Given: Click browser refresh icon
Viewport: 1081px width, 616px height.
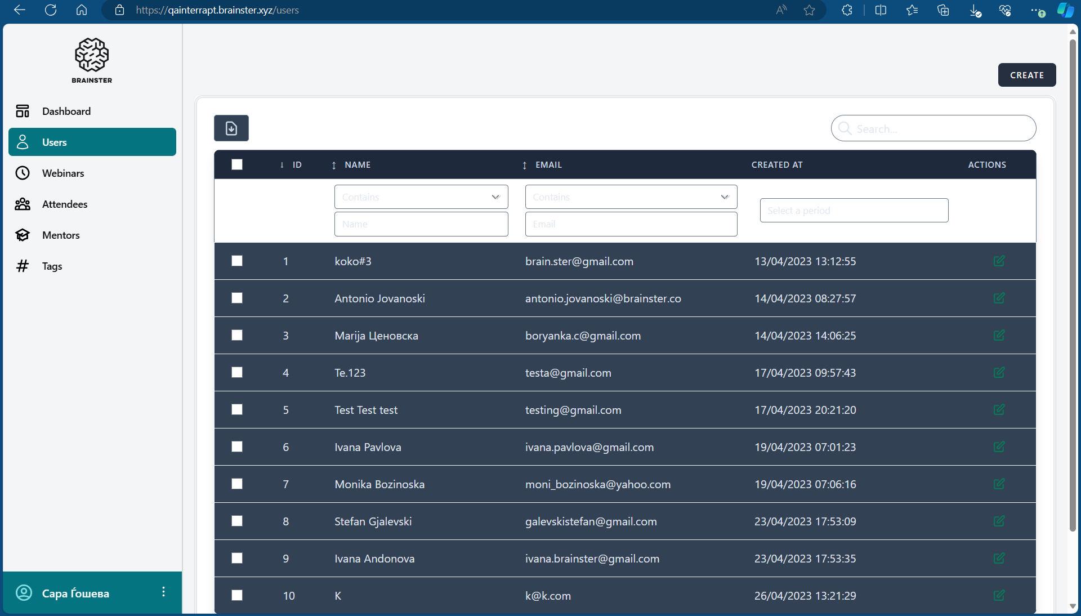Looking at the screenshot, I should pos(51,10).
